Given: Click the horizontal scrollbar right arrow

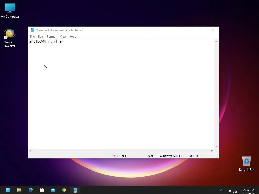Looking at the screenshot, I should click(212, 151).
